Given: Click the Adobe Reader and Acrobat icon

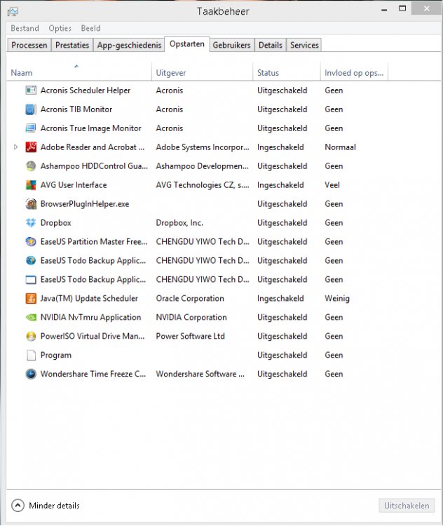Looking at the screenshot, I should pyautogui.click(x=31, y=147).
